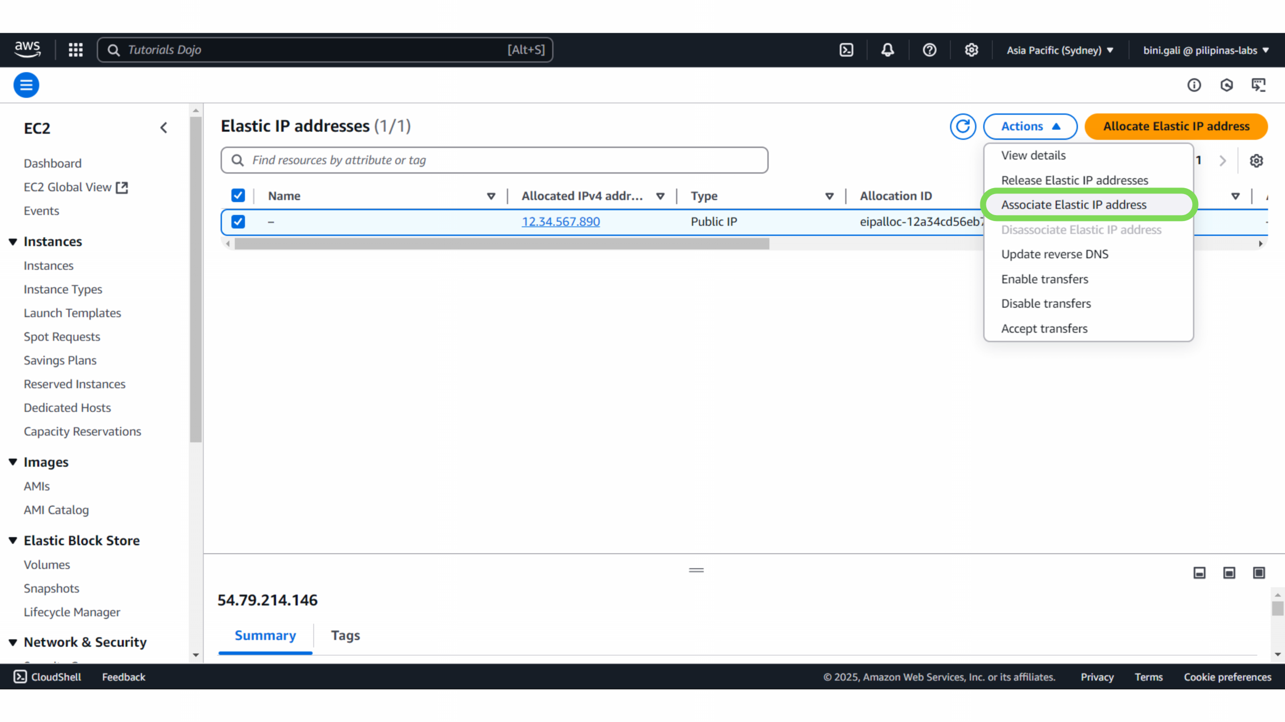Collapse the EC2 sidebar with the chevron
Screen dimensions: 1285x722
164,128
